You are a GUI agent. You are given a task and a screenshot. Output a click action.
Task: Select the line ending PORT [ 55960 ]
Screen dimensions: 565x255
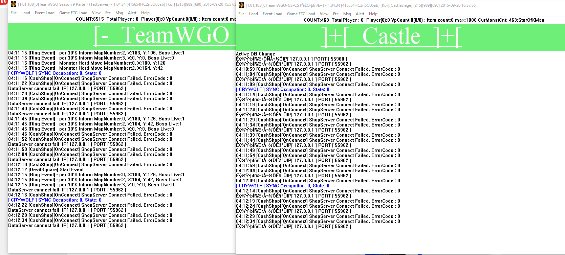tap(291, 59)
